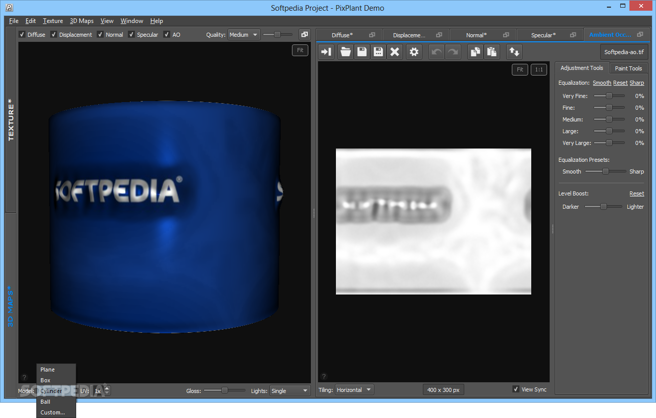The width and height of the screenshot is (656, 418).
Task: Disable the View Sync checkbox
Action: (516, 389)
